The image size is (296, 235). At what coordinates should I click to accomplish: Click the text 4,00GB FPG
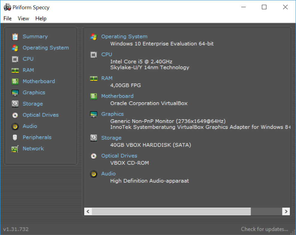125,85
